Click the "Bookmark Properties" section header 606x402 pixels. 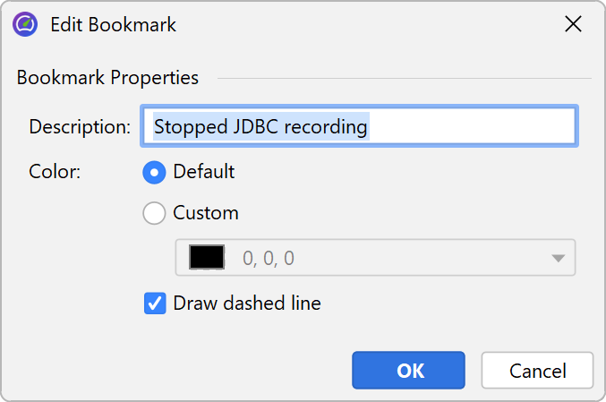click(107, 78)
